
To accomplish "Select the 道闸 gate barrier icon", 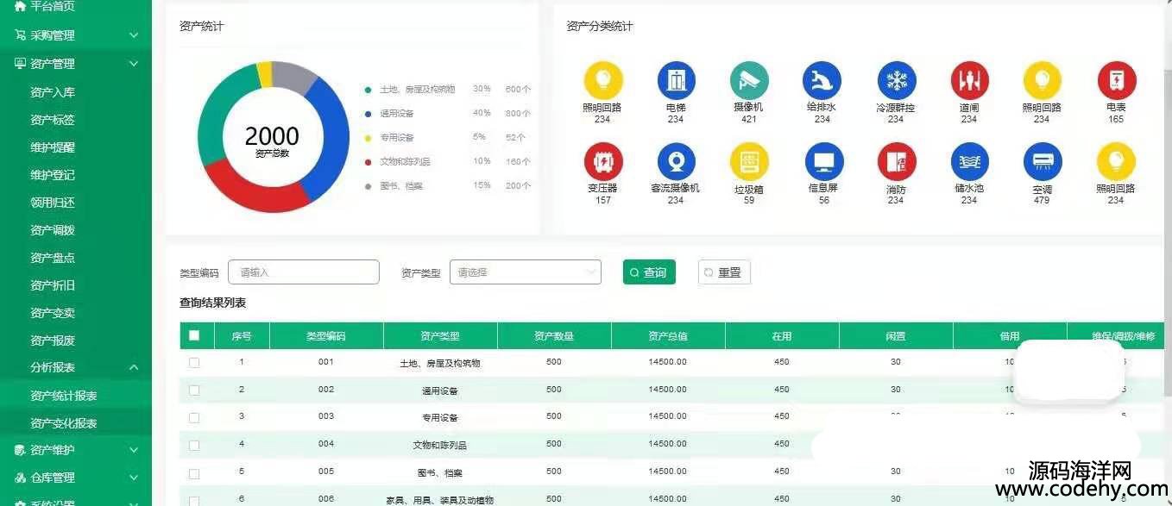I will coord(969,81).
